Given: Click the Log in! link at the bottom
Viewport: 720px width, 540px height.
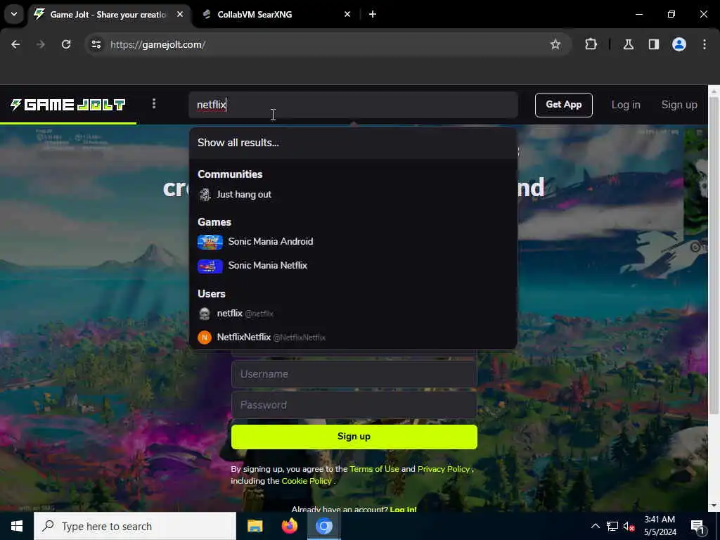Looking at the screenshot, I should [x=403, y=509].
